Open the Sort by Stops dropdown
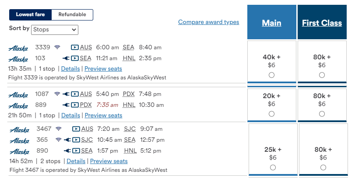 [x=55, y=30]
